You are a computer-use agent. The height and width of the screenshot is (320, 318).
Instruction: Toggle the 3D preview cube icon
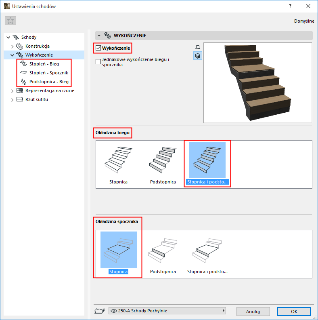tap(197, 56)
